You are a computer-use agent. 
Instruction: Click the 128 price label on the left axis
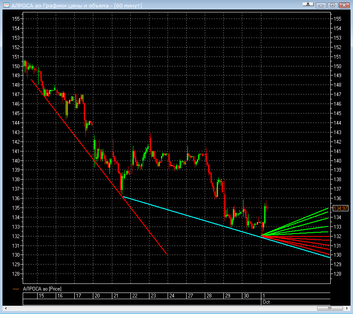coord(16,274)
